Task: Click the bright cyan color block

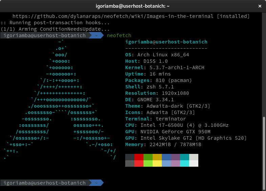Action: [x=185, y=164]
